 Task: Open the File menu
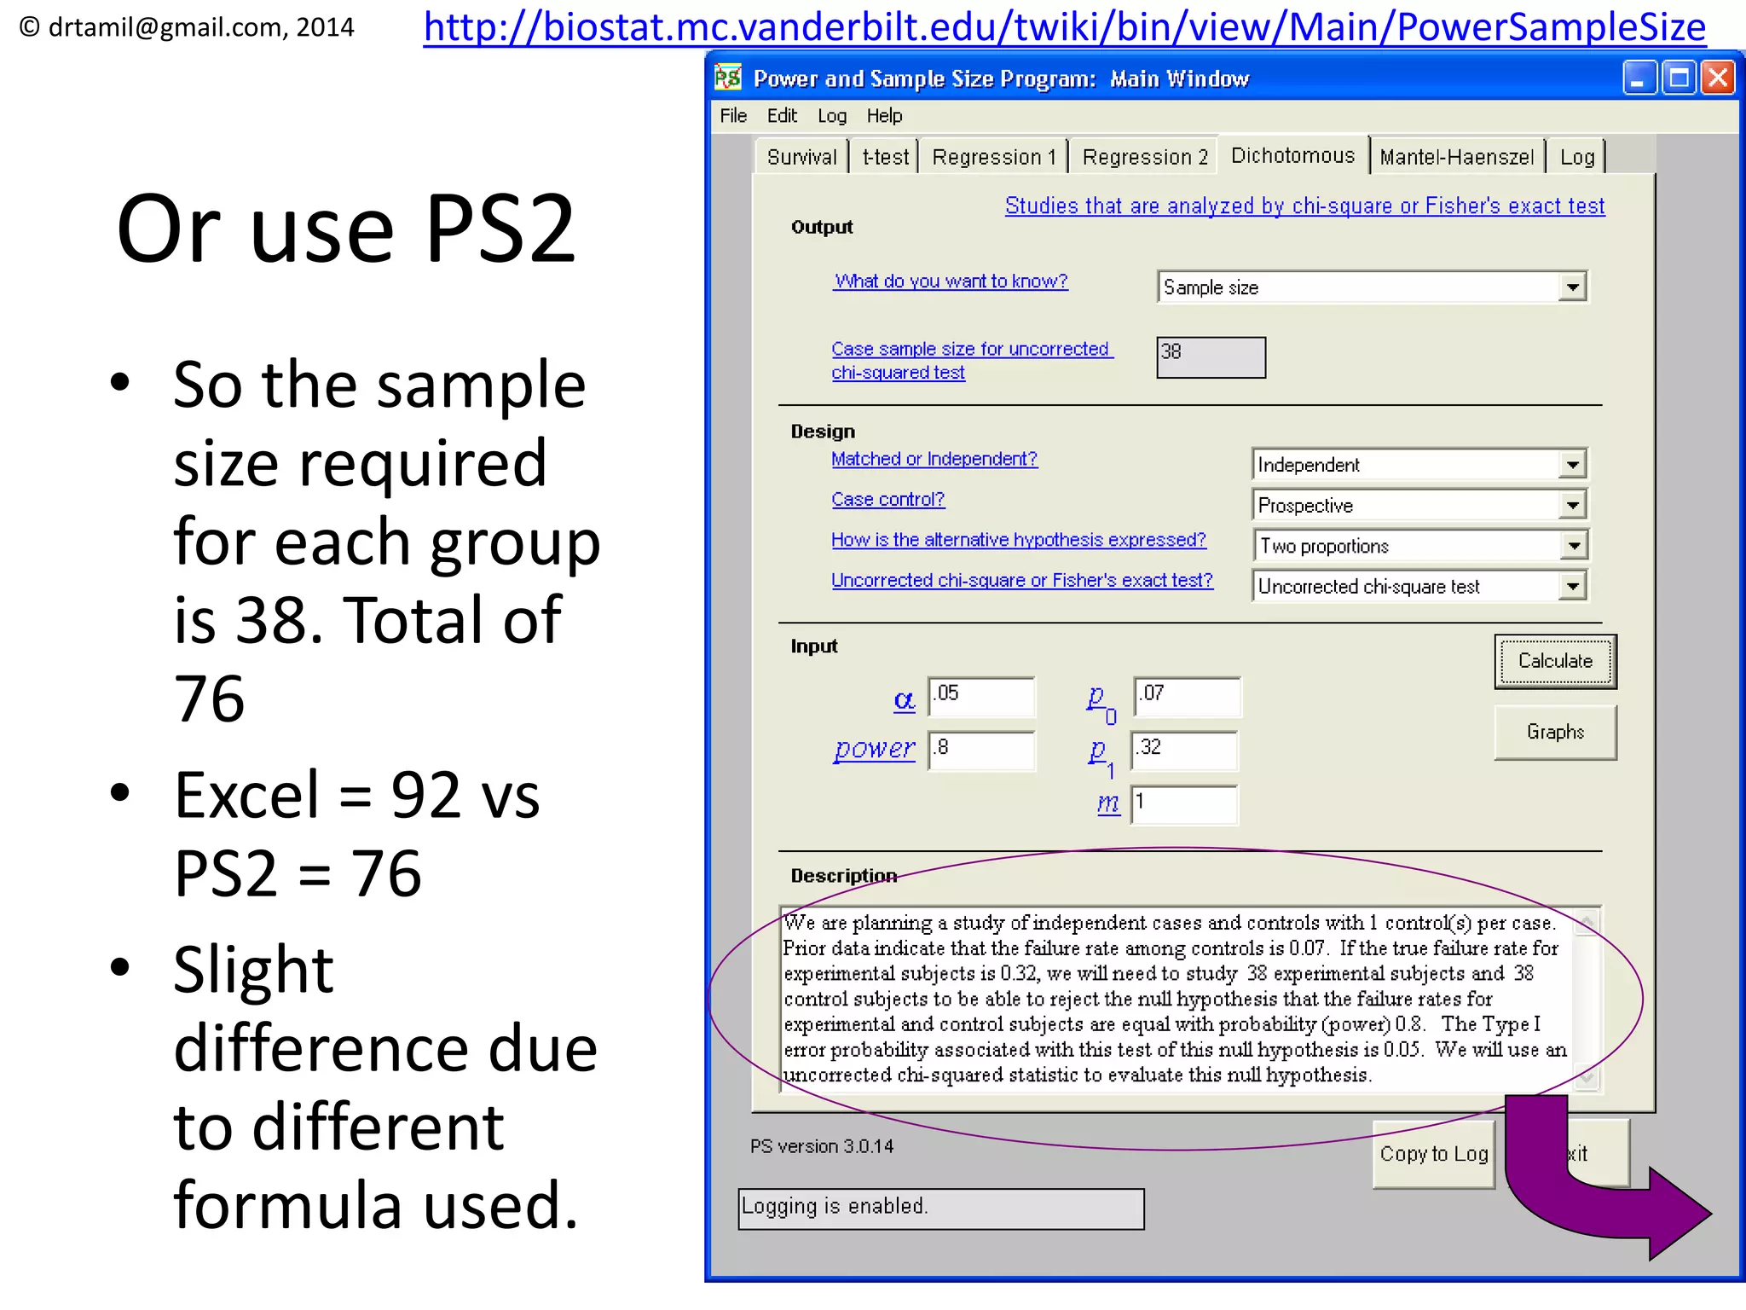733,116
